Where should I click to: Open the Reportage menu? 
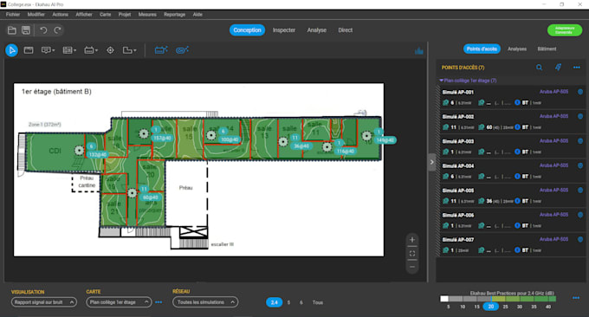174,14
